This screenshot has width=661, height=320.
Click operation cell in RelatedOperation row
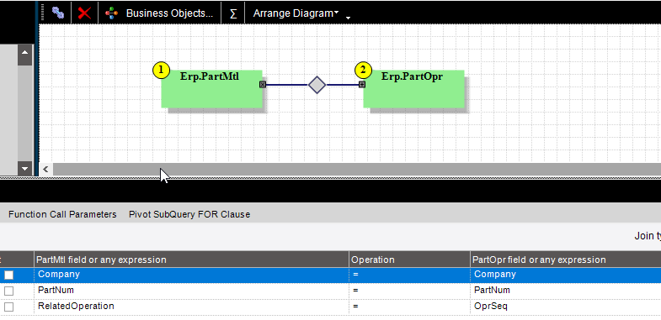409,307
